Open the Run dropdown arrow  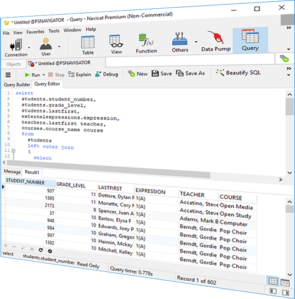tap(44, 75)
